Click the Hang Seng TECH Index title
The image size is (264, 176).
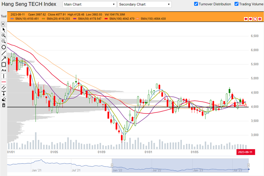pos(29,4)
